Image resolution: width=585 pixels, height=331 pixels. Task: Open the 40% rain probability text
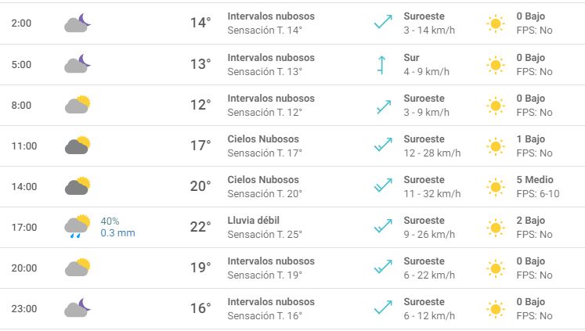[x=110, y=221]
